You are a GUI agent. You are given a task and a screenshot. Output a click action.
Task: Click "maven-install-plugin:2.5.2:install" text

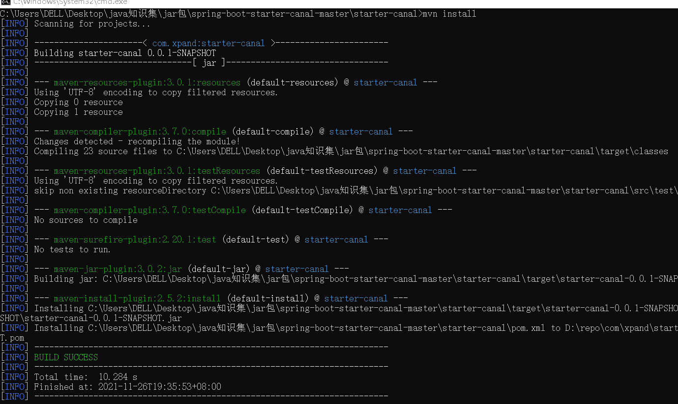coord(137,298)
